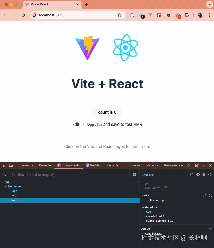Image resolution: width=214 pixels, height=248 pixels.
Task: Click the bear face extension icon
Action: point(169,15)
